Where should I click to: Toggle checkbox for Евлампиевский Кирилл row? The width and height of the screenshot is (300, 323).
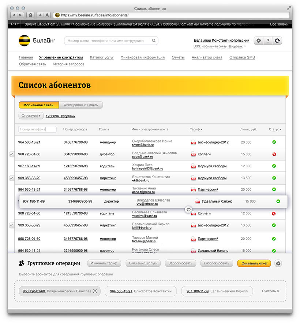(12, 225)
